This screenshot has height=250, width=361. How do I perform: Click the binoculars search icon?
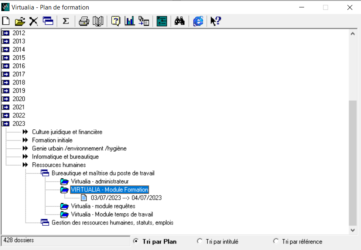180,21
